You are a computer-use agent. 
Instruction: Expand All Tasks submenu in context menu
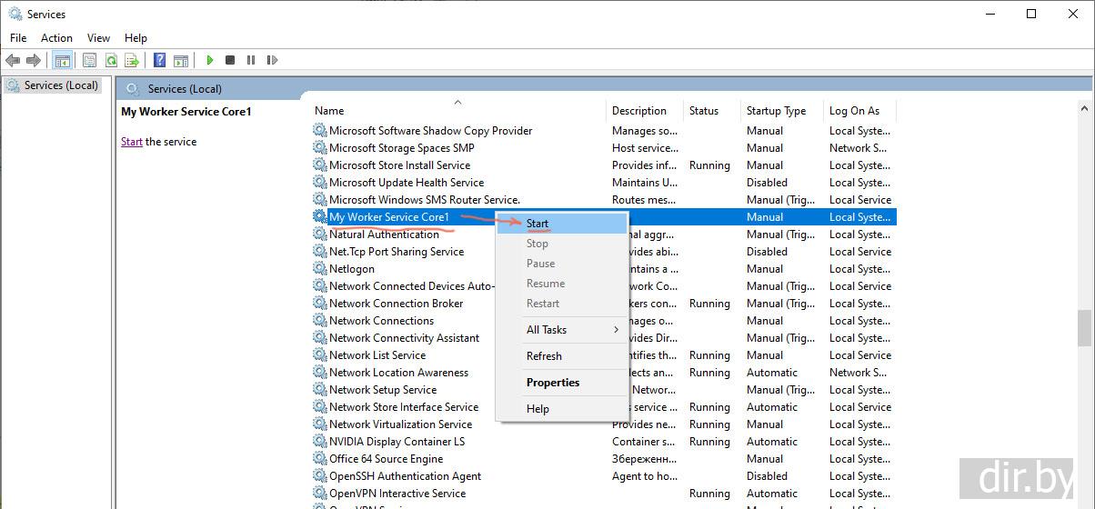point(561,330)
